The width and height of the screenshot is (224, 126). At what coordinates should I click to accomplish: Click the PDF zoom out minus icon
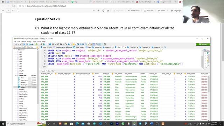click(x=94, y=10)
